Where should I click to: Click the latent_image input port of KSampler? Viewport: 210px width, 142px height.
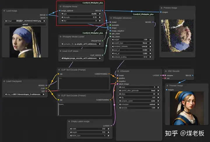point(118,84)
